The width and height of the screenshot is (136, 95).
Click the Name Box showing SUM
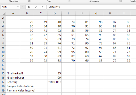(x=9, y=7)
